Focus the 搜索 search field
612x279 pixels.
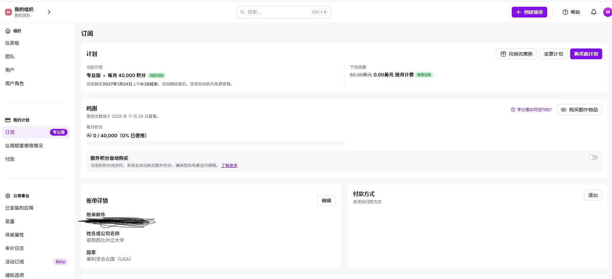[284, 12]
